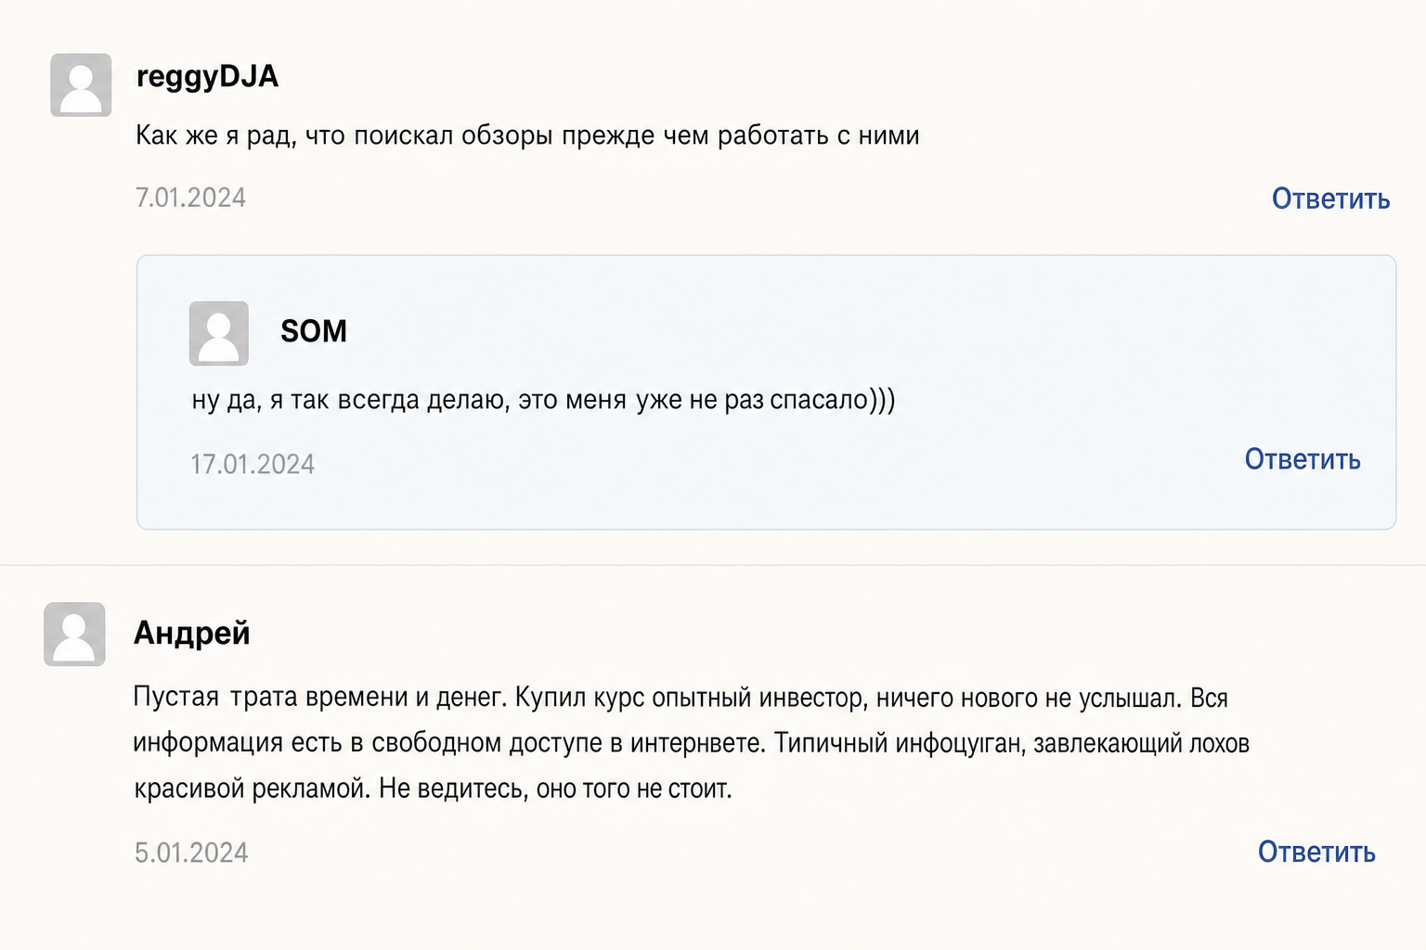Reply to reggyDJA's comment via Ответить
The height and width of the screenshot is (950, 1426).
coord(1330,199)
